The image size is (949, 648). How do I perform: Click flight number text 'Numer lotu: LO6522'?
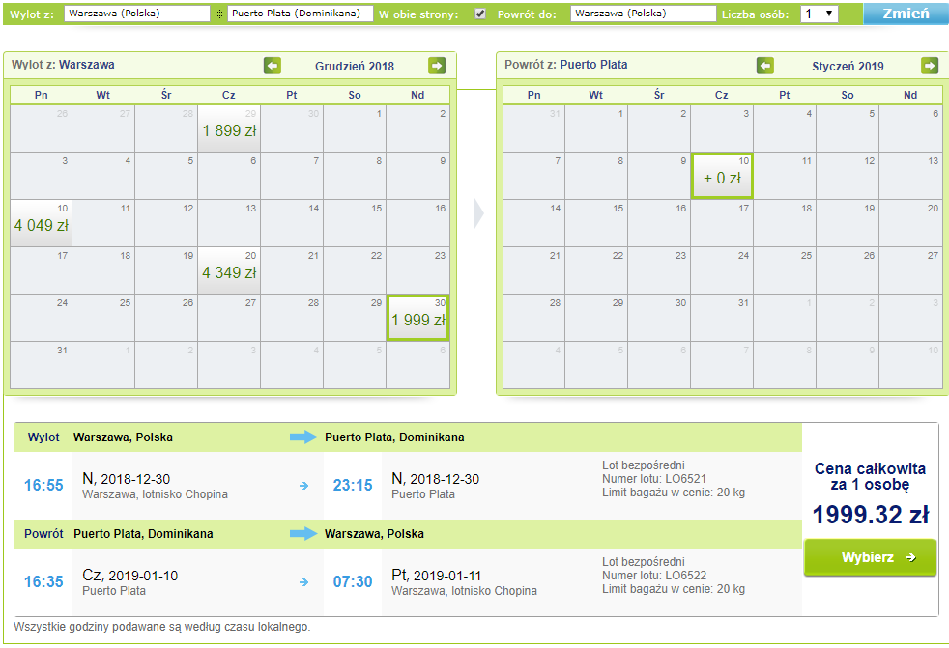pyautogui.click(x=654, y=576)
